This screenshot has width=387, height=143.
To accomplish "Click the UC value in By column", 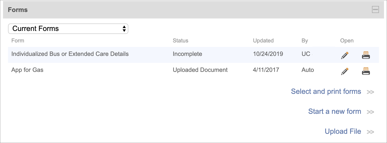I will [306, 54].
